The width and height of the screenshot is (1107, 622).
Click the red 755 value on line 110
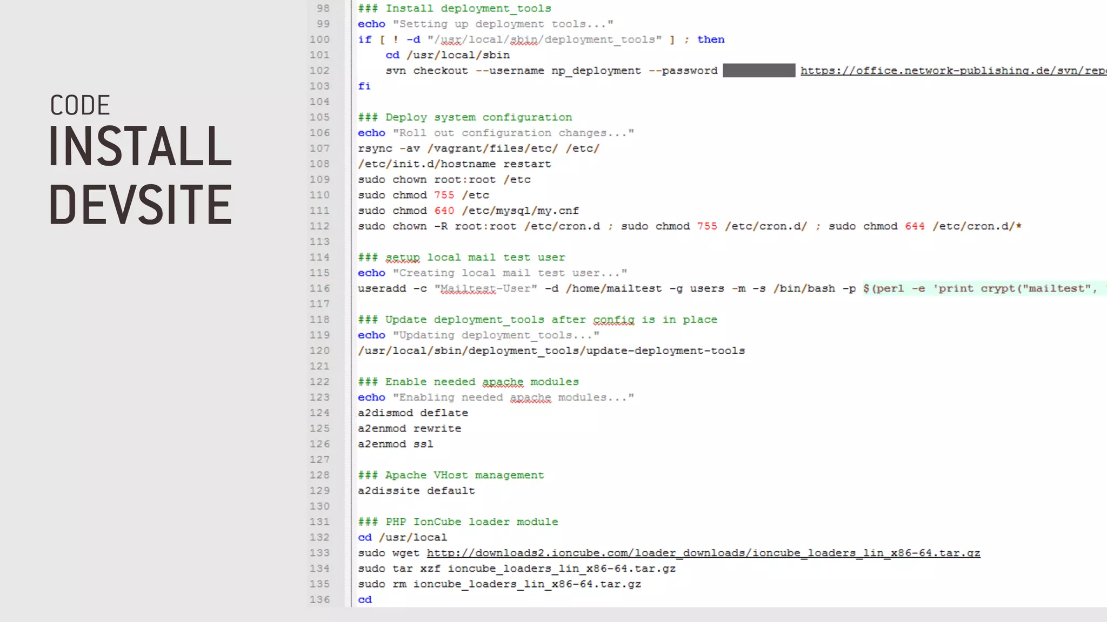tap(444, 195)
